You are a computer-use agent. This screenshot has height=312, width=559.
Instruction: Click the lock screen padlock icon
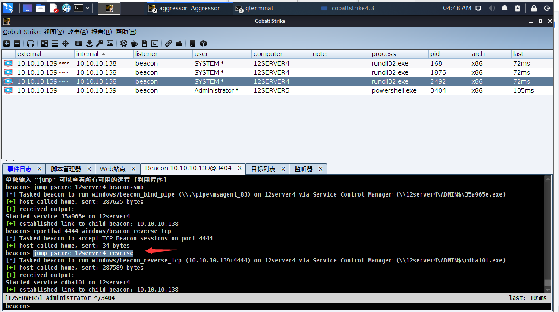pyautogui.click(x=534, y=8)
